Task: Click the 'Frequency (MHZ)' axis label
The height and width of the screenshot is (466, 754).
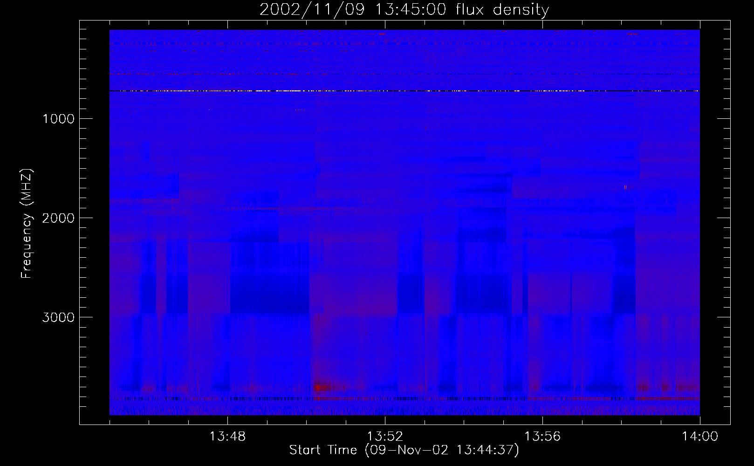Action: point(27,224)
